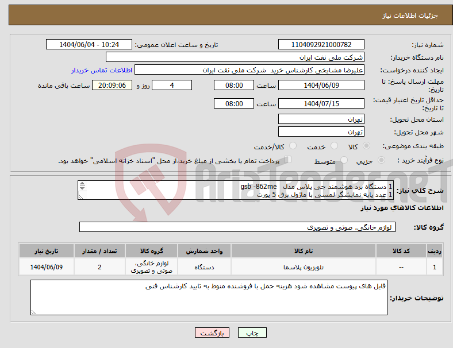The width and height of the screenshot is (453, 348).
Task: Click the row number cell 1
Action: [x=435, y=267]
